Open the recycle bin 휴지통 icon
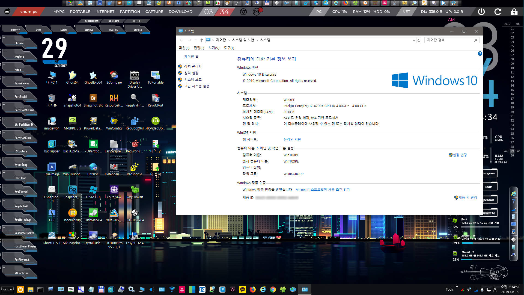 [52, 100]
